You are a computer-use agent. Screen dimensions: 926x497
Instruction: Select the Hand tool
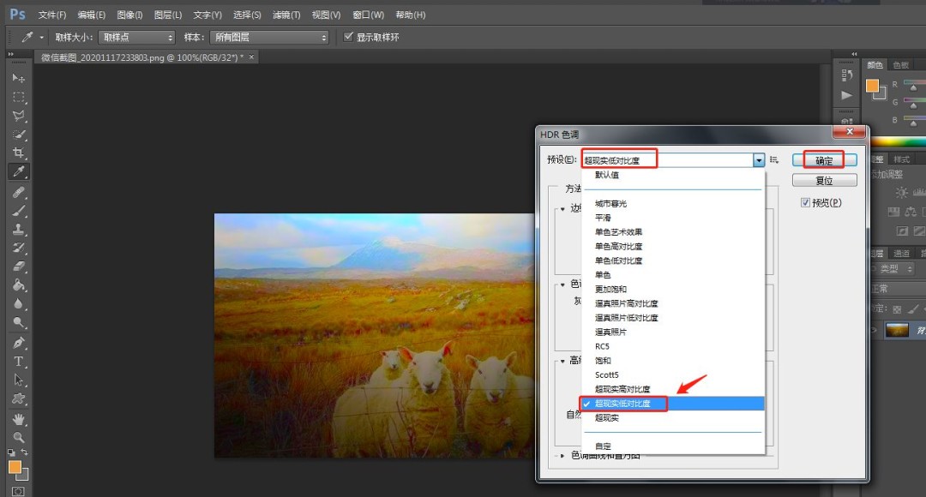point(18,419)
